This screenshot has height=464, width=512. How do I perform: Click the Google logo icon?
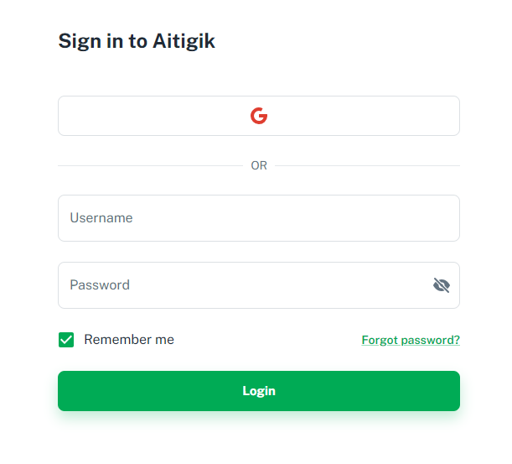(x=259, y=116)
